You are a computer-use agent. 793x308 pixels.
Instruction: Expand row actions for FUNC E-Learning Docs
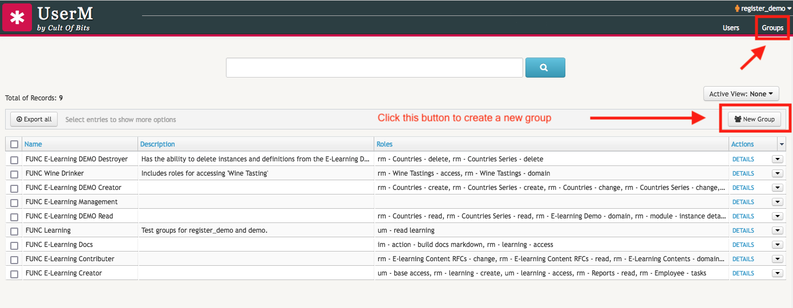click(777, 245)
